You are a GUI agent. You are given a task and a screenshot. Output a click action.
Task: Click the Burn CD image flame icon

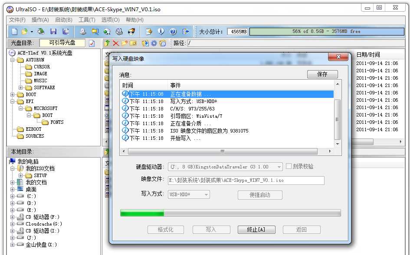[131, 32]
